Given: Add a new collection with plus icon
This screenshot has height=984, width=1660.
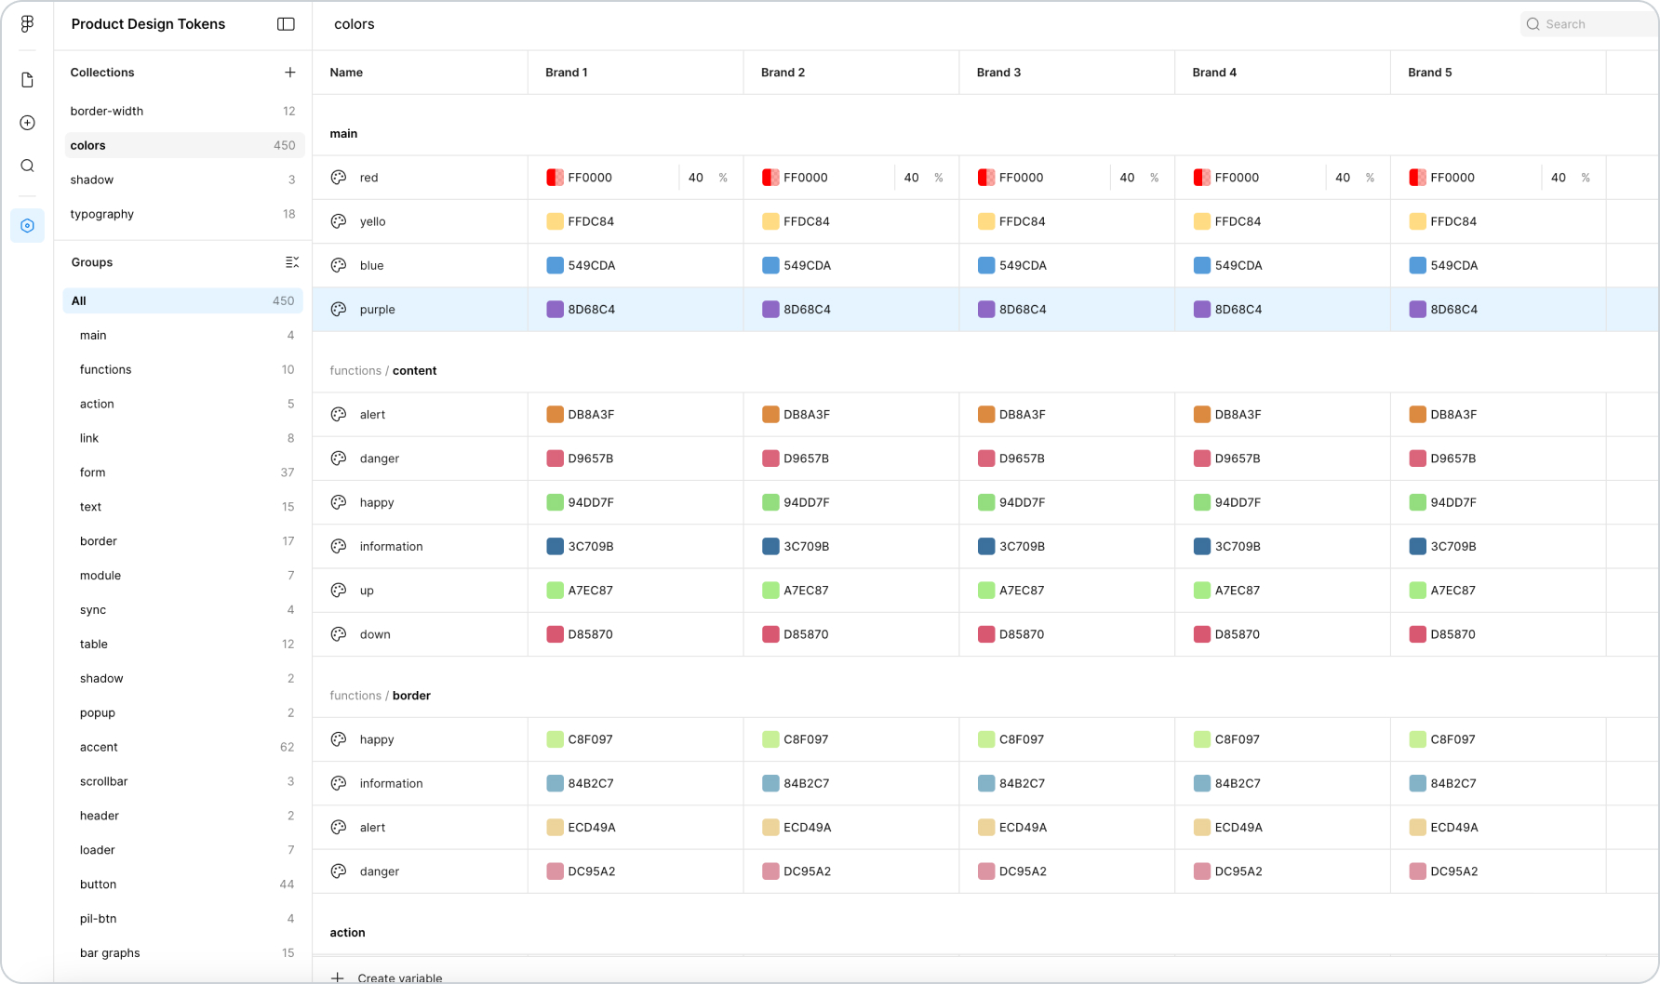Looking at the screenshot, I should pyautogui.click(x=289, y=73).
